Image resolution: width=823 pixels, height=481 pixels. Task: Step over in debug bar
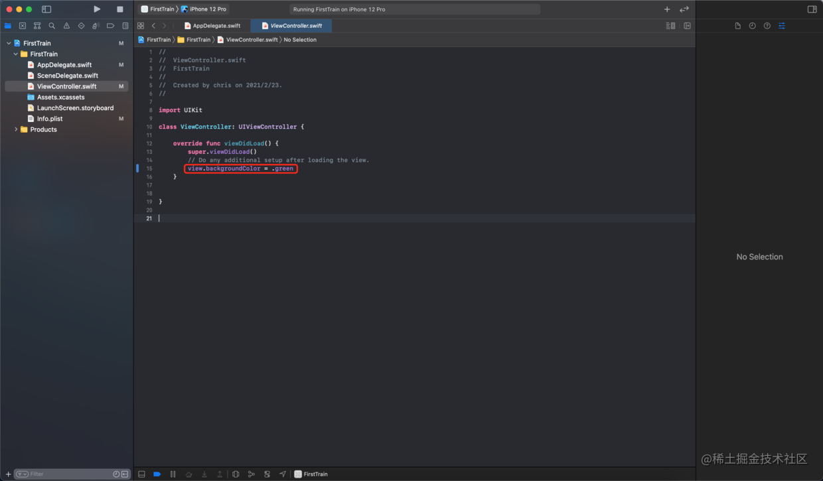(188, 474)
